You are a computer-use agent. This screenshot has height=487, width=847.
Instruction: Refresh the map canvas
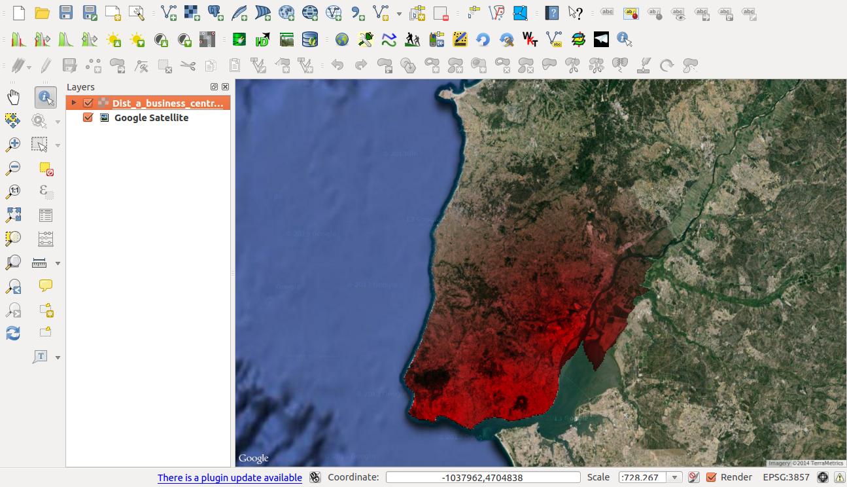tap(12, 333)
